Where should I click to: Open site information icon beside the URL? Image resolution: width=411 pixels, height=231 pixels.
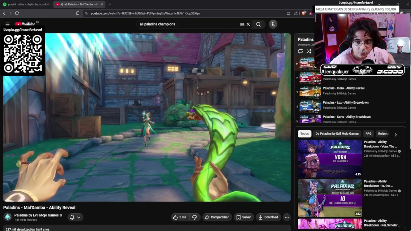coord(86,13)
